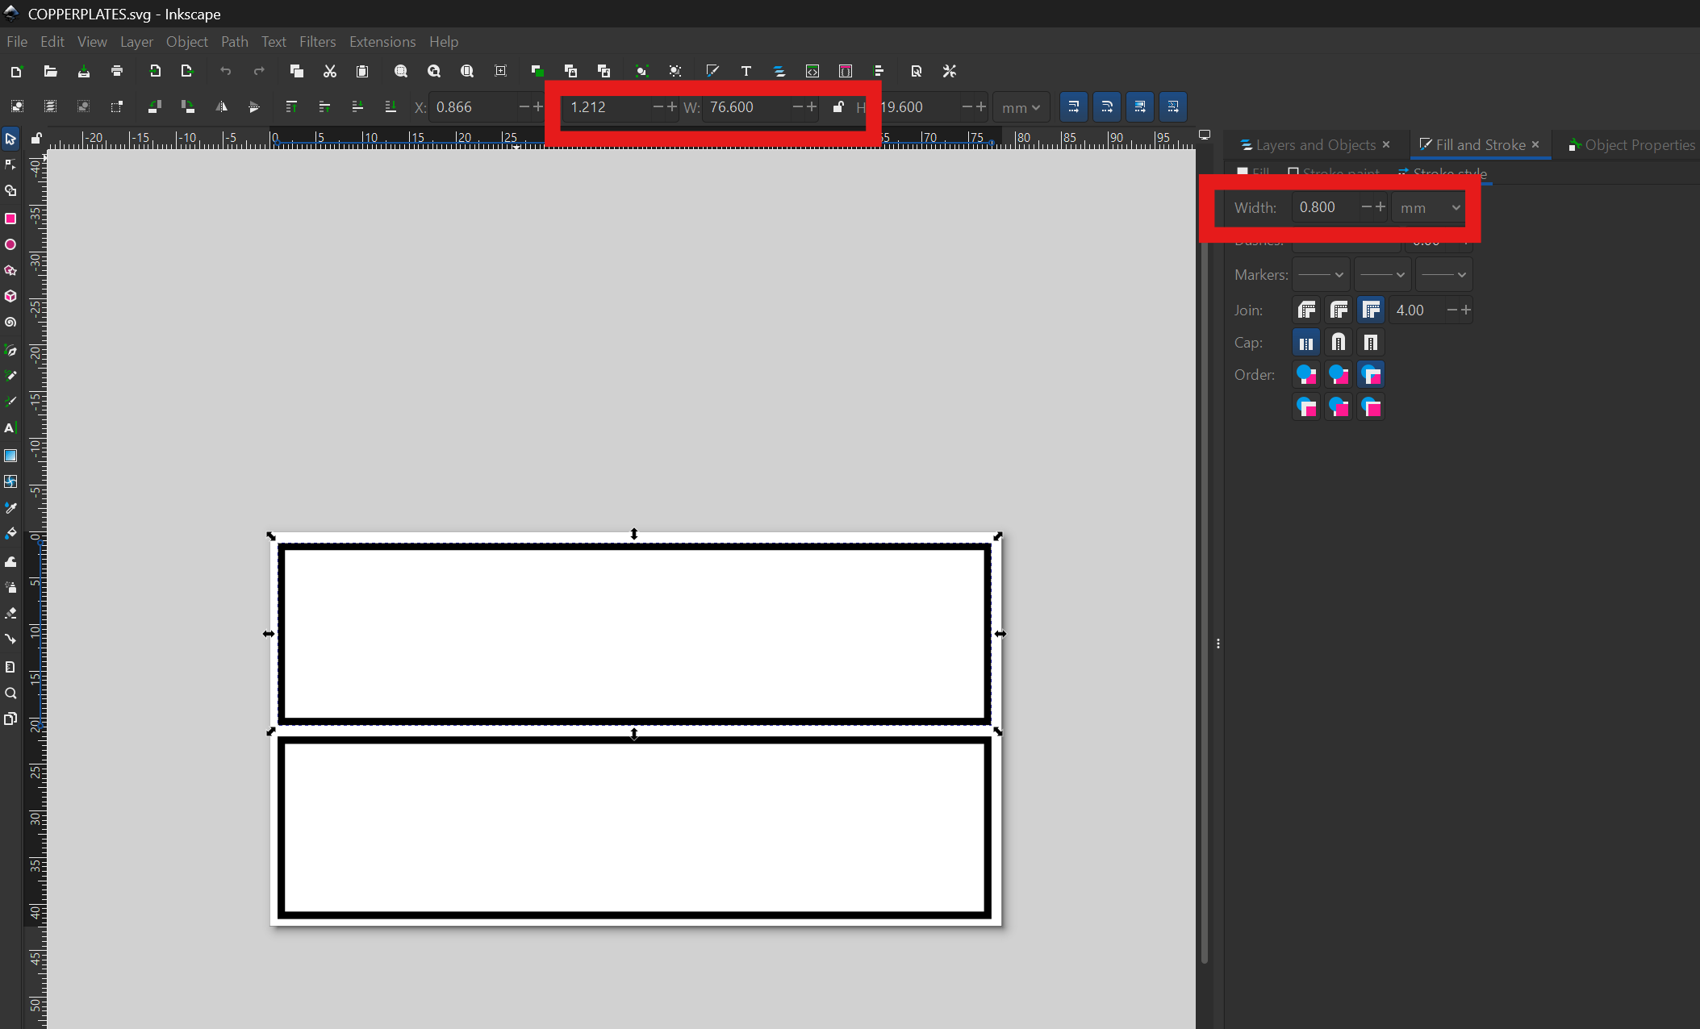Select the miter join style
The height and width of the screenshot is (1029, 1700).
(x=1371, y=310)
